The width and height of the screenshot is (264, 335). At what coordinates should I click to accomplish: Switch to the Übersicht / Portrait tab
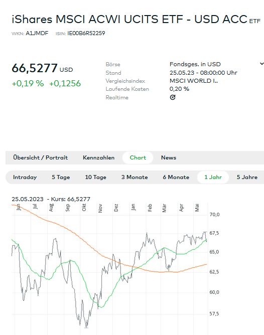[x=40, y=157]
